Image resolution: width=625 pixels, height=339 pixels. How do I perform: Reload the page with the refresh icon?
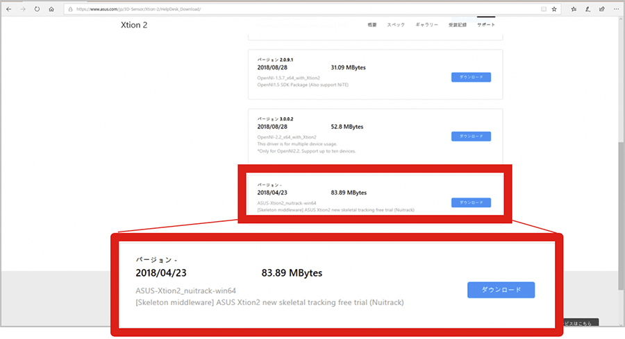point(37,9)
